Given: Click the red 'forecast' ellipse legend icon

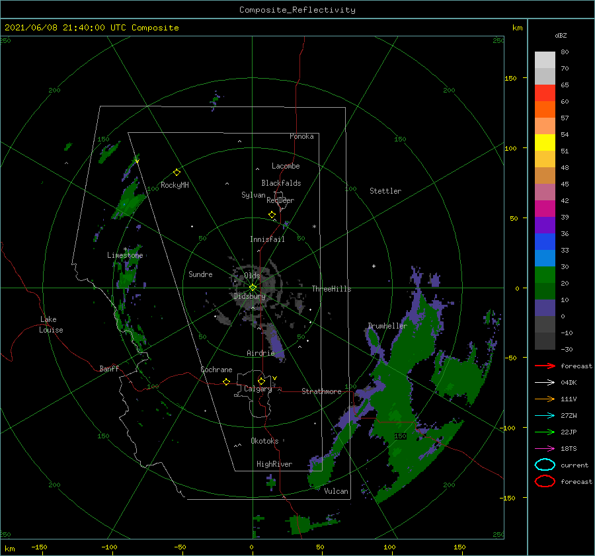Looking at the screenshot, I should (545, 481).
